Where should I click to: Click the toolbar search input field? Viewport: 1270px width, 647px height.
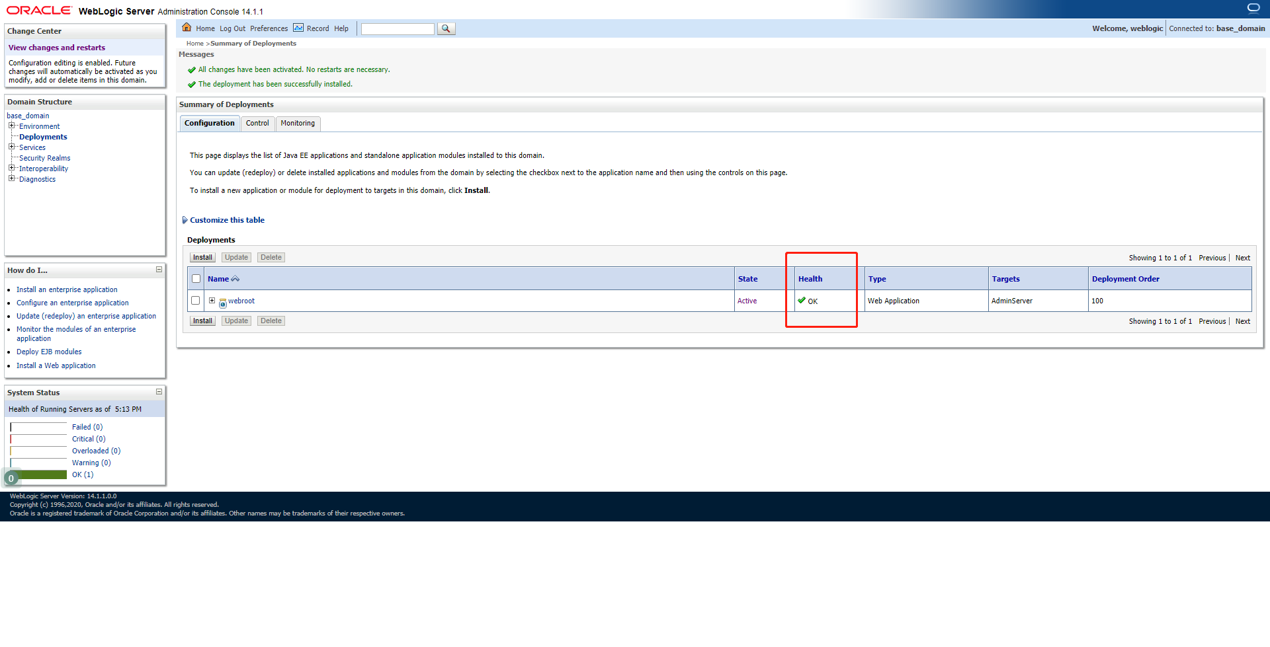(x=398, y=28)
